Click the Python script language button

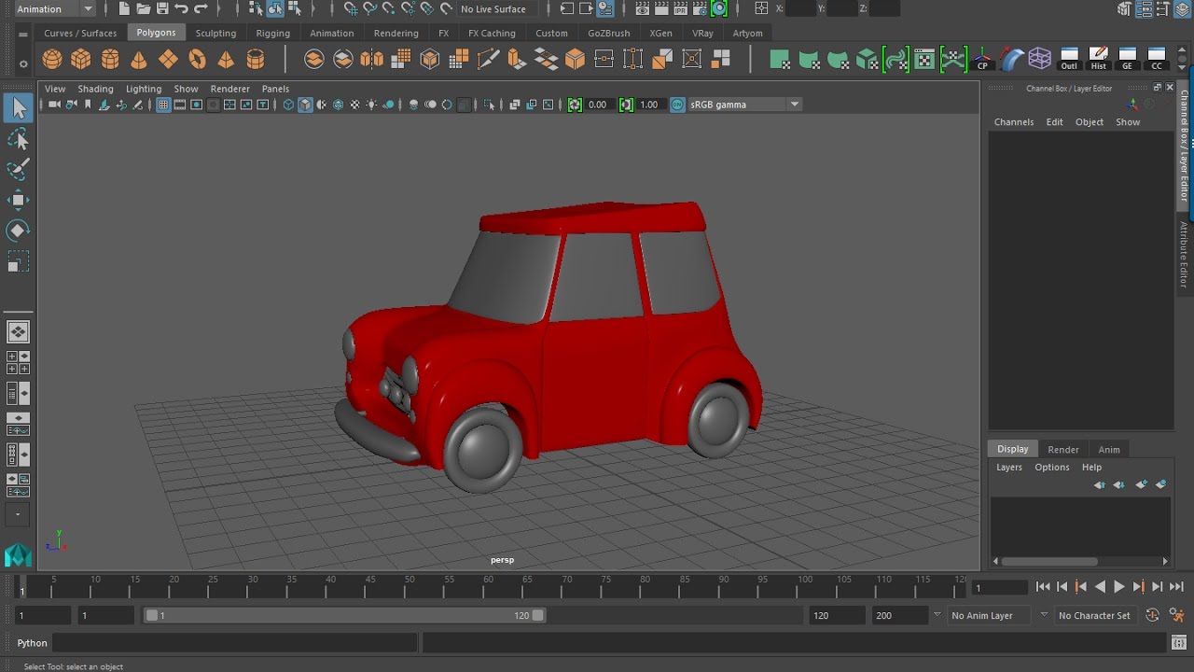coord(32,643)
